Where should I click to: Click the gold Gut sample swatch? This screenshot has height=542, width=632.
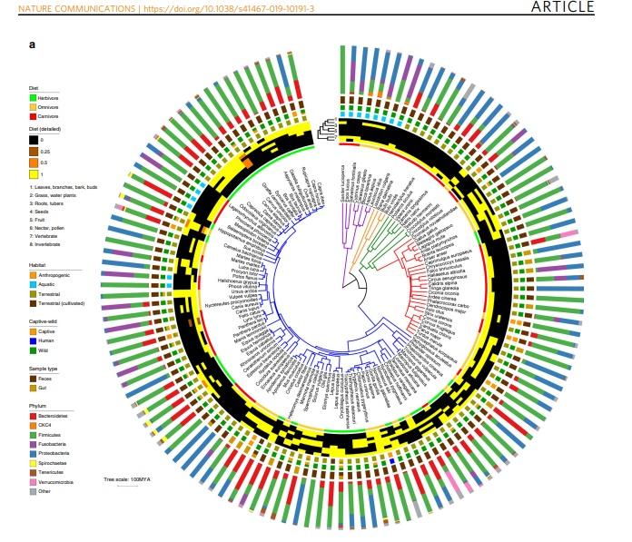(33, 388)
